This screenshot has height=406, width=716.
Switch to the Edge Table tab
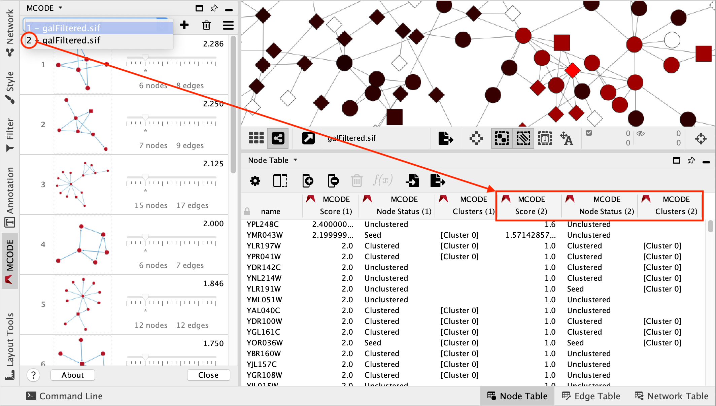click(591, 396)
